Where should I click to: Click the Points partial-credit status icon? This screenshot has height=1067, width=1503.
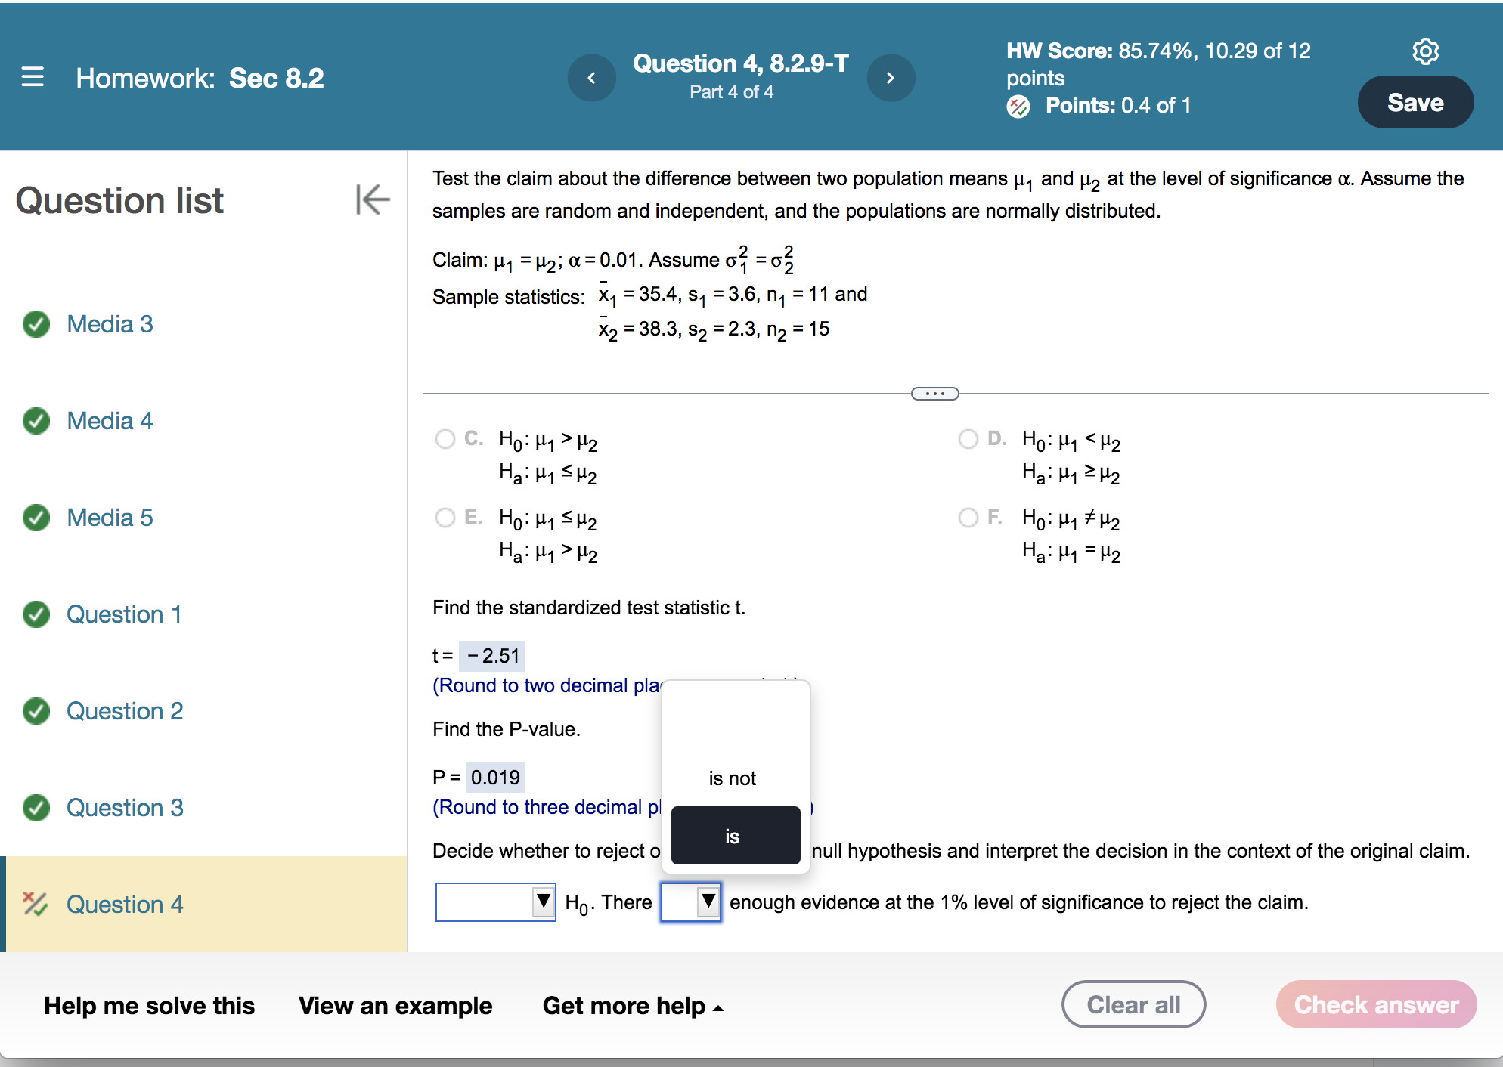tap(1018, 106)
